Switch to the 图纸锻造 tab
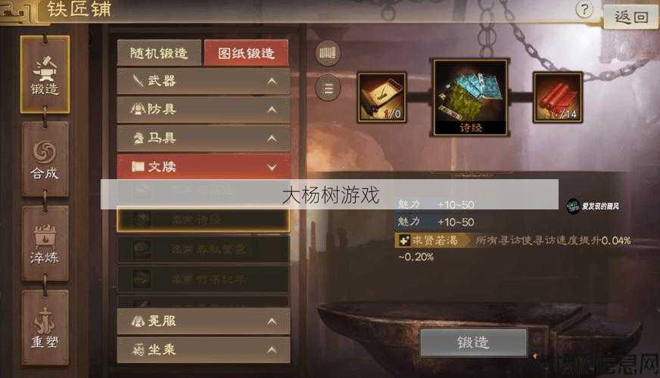Image resolution: width=660 pixels, height=378 pixels. pos(246,53)
